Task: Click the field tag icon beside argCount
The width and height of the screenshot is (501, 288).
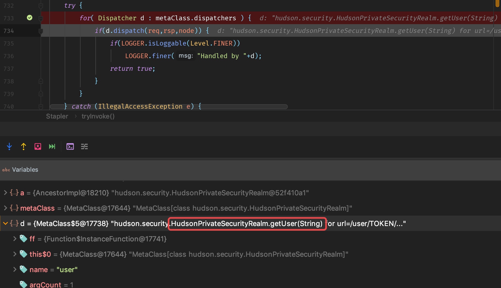Action: coord(24,284)
